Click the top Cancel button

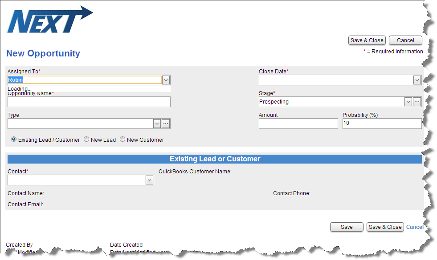[x=405, y=40]
